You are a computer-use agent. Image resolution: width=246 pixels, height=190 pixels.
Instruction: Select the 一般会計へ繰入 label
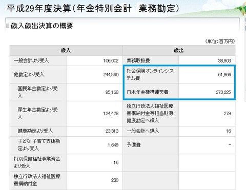(143, 131)
